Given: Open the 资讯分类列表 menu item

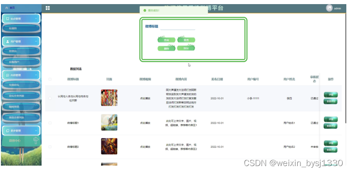Looking at the screenshot, I should 21,118.
